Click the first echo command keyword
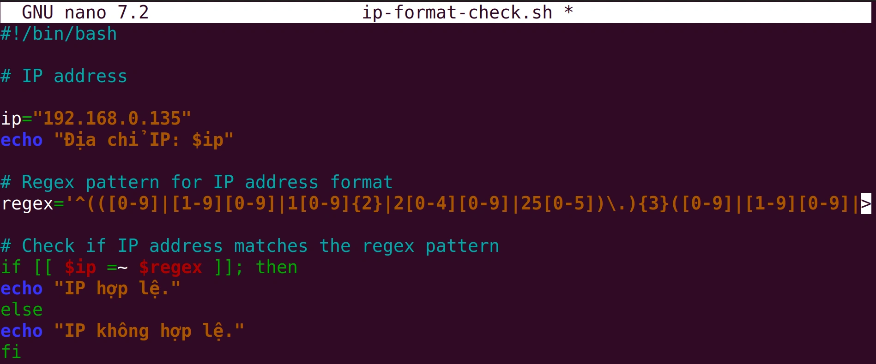The width and height of the screenshot is (876, 364). (x=22, y=140)
